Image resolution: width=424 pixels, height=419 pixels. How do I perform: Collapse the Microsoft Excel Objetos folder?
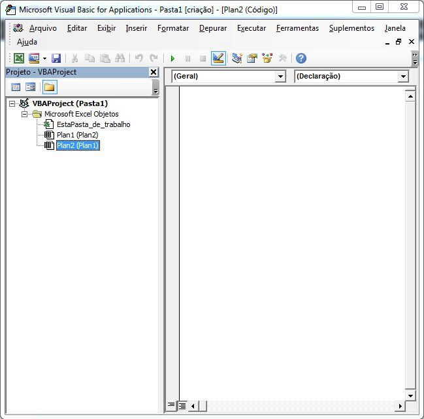(25, 114)
